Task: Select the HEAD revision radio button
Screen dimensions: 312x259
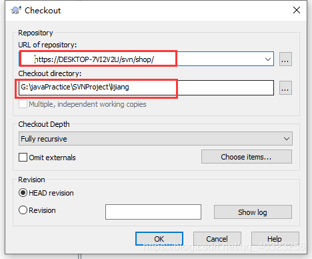Action: click(23, 193)
